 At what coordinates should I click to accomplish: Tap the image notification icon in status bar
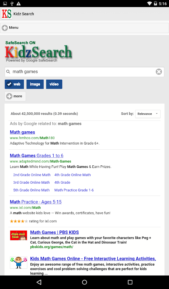[x=5, y=4]
